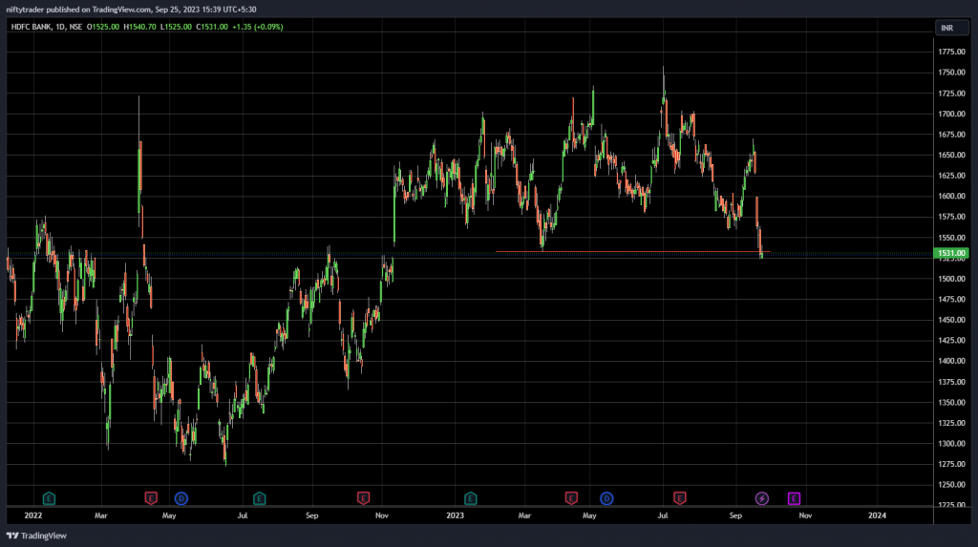
Task: Click the 2024 label on the time axis
Action: tap(877, 515)
